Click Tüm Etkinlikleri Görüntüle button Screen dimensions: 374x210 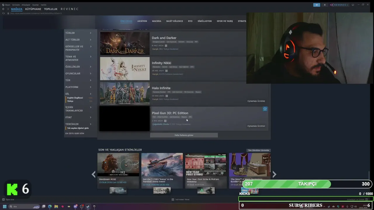point(258,150)
